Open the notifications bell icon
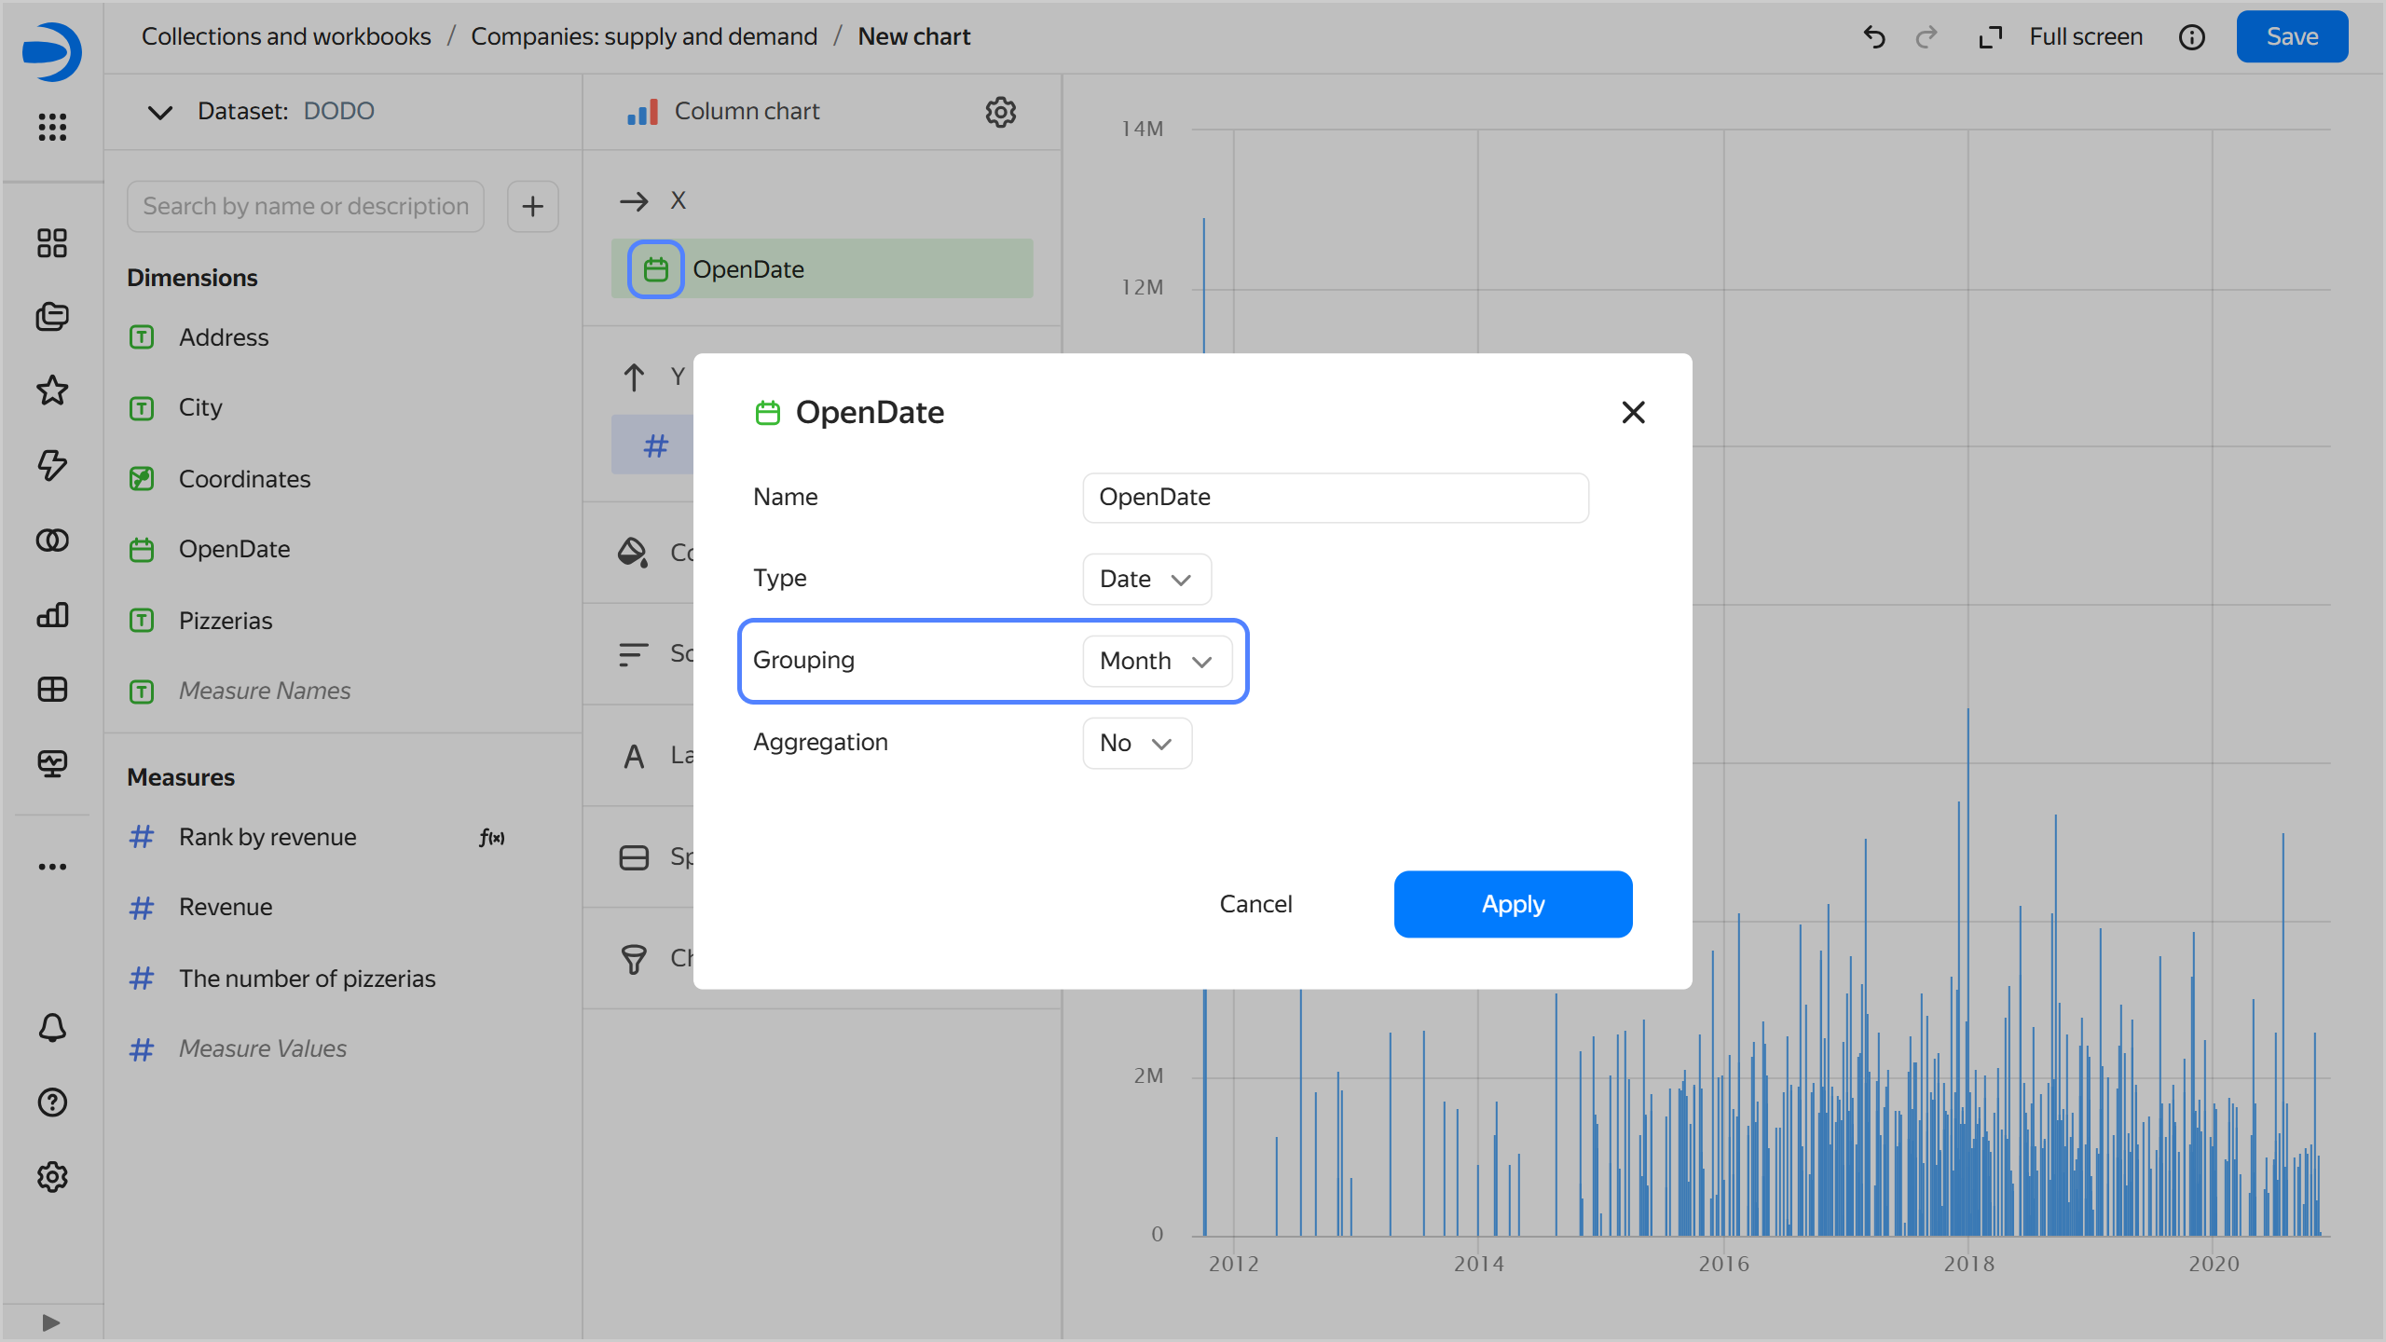 pyautogui.click(x=52, y=1027)
